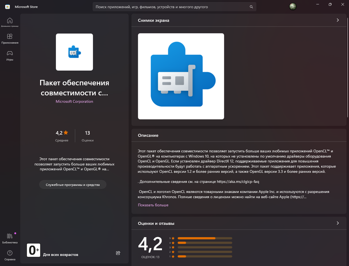Click the ОЦЕНОК: 13 label
Screen dimensions: 349x266
pyautogui.click(x=150, y=257)
